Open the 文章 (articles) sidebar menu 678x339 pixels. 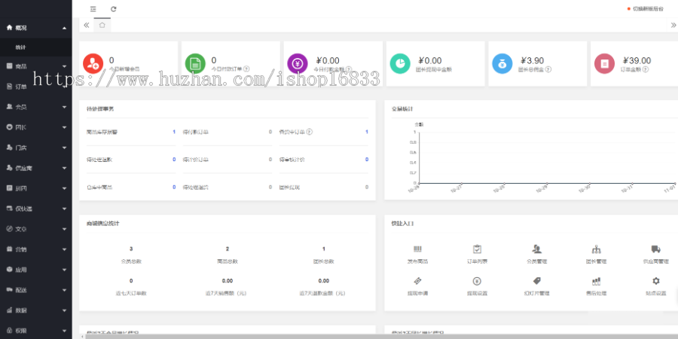coord(36,229)
